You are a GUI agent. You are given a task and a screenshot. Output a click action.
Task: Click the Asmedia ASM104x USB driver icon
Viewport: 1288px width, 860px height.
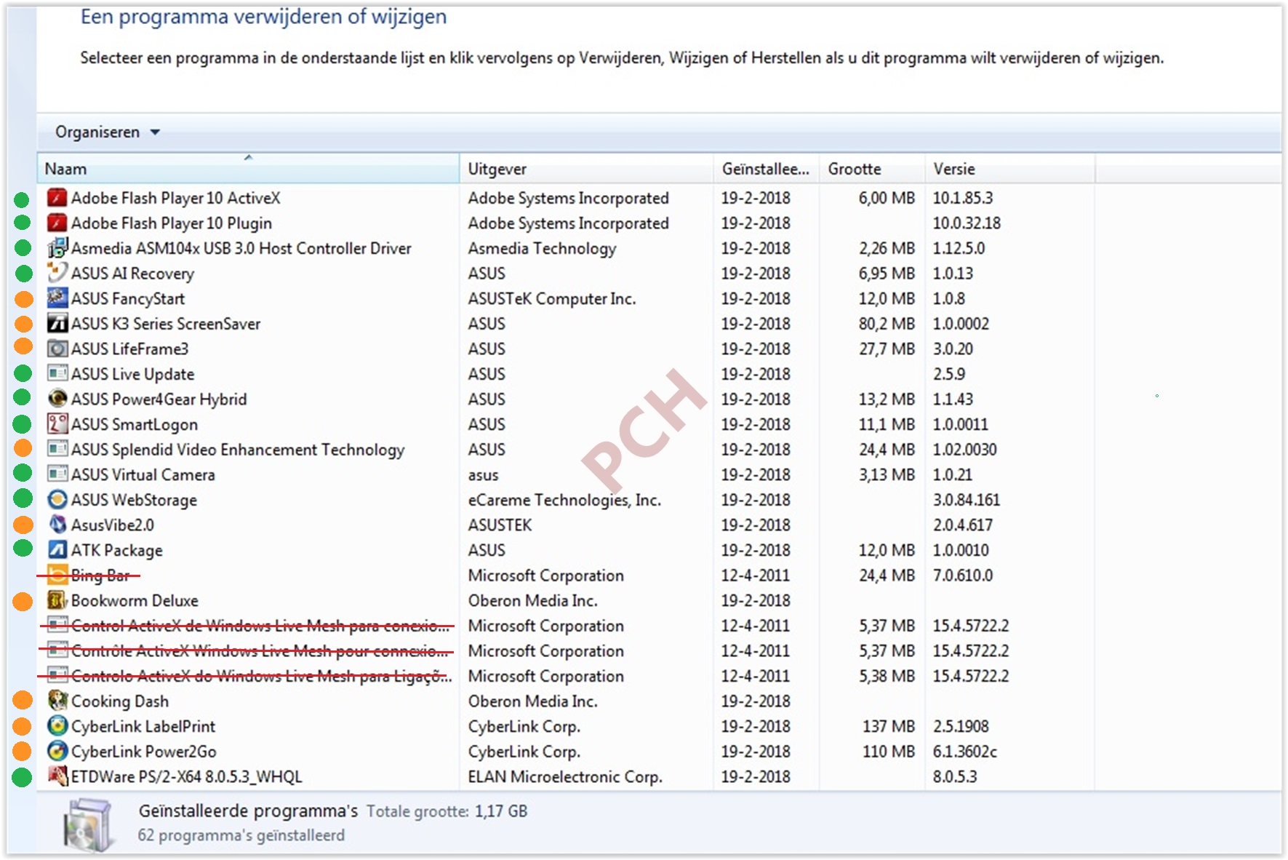pyautogui.click(x=57, y=248)
